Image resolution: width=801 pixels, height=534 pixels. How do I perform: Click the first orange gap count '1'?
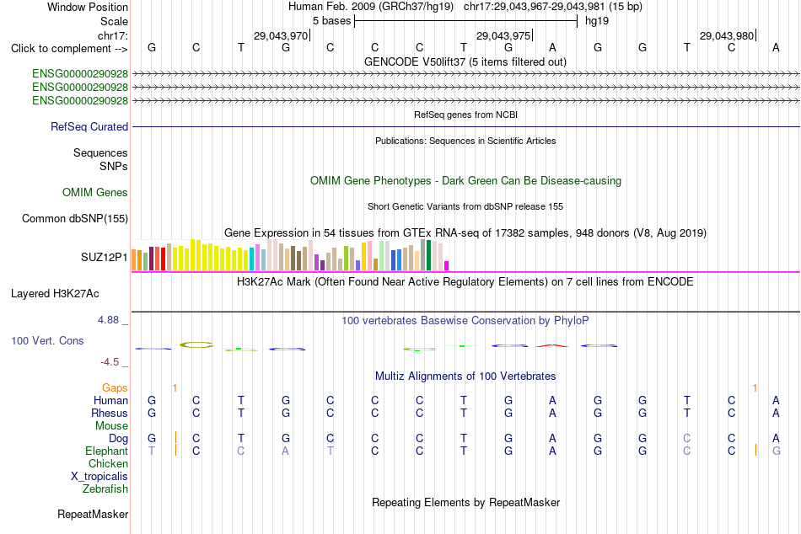coord(175,388)
